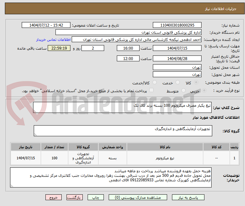Click the نام کالا column header

click(165, 147)
